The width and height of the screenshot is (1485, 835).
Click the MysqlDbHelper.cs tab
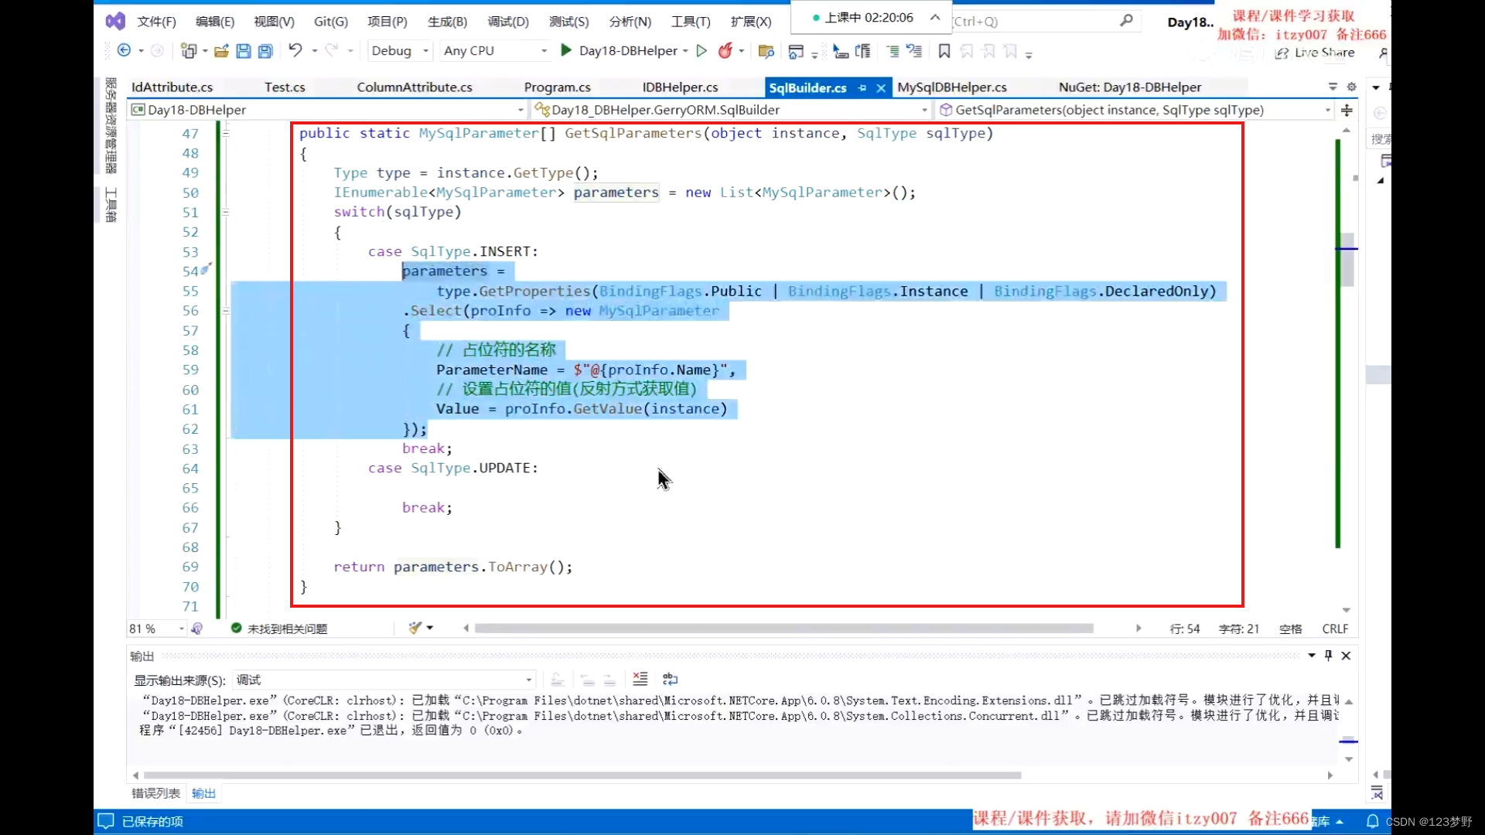tap(951, 87)
